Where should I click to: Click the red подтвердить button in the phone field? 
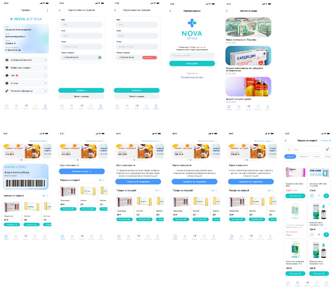(x=150, y=57)
